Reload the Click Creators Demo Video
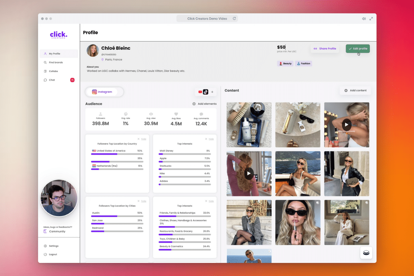 click(234, 19)
